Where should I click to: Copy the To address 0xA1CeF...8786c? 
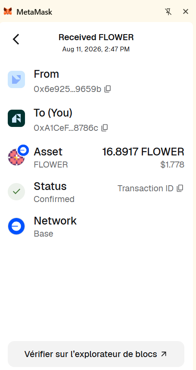(105, 128)
